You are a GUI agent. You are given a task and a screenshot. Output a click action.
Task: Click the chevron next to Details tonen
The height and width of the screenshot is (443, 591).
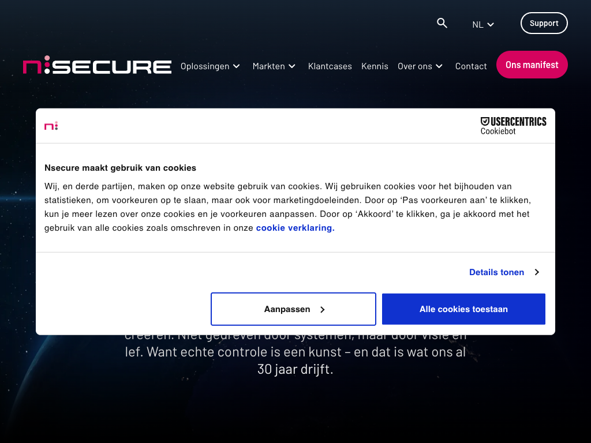537,272
